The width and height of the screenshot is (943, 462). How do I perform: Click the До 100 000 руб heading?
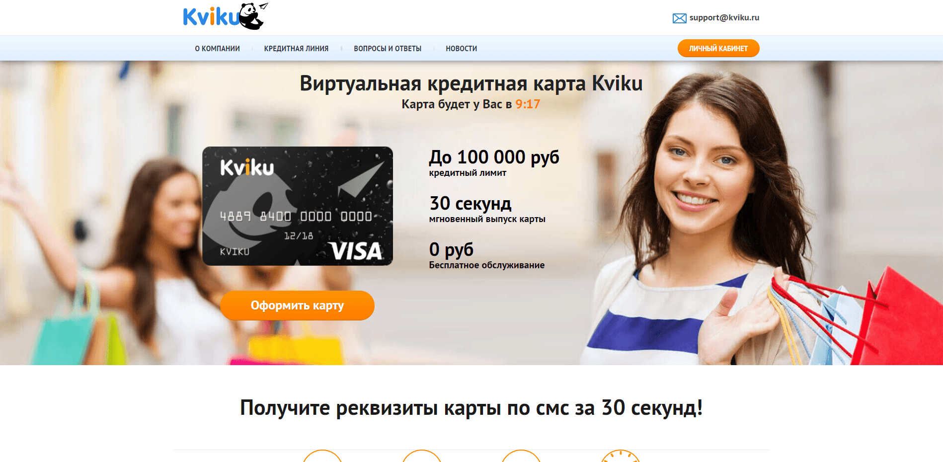[x=494, y=157]
